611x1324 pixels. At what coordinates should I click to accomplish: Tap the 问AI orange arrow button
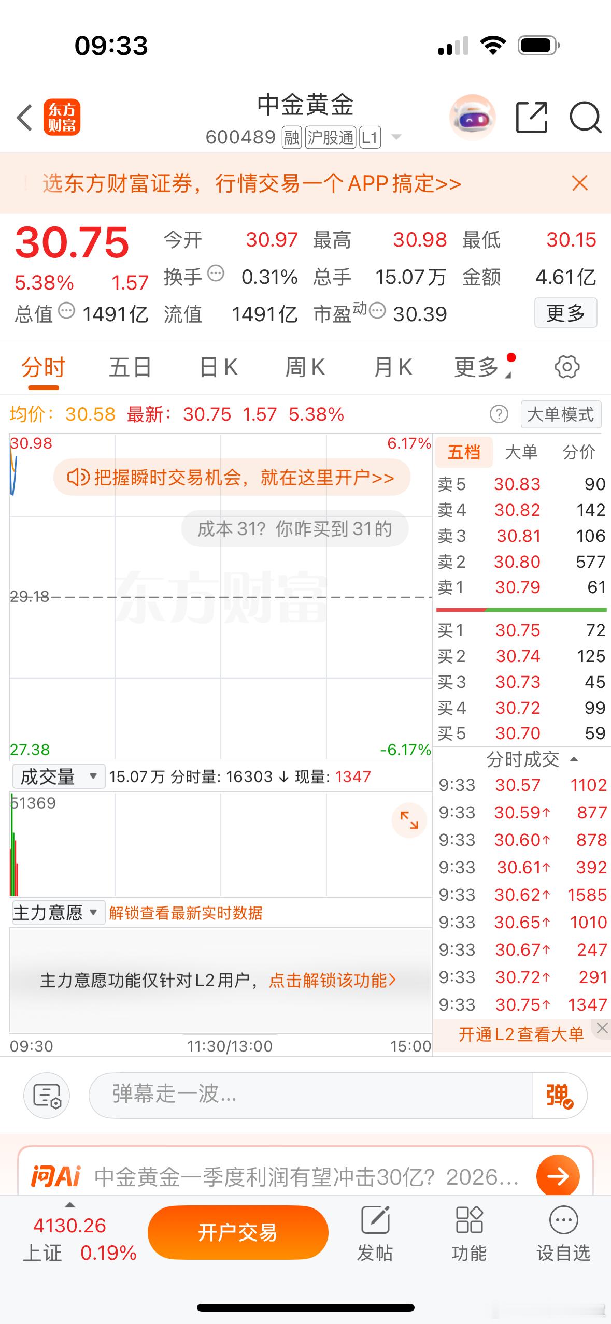(558, 1176)
